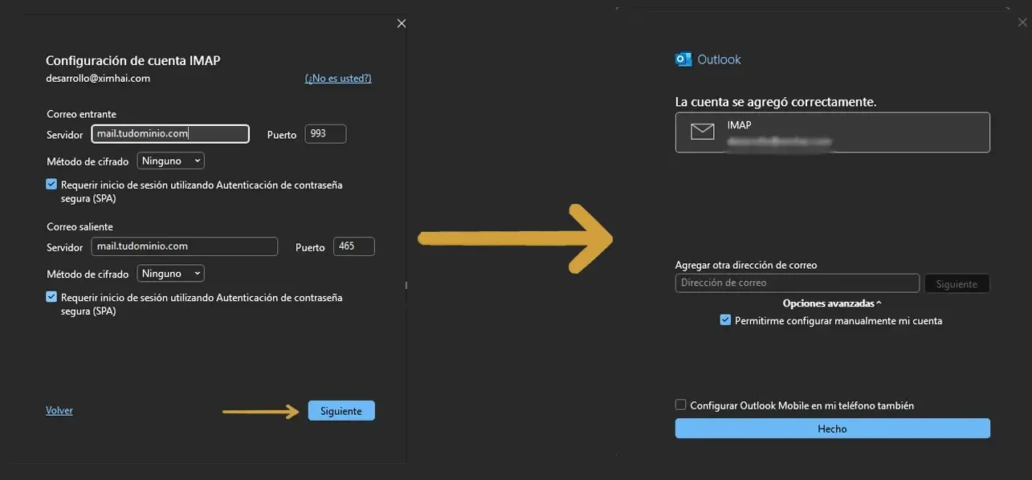Uncheck SPA authentication for Correo saliente
1032x480 pixels.
click(51, 296)
